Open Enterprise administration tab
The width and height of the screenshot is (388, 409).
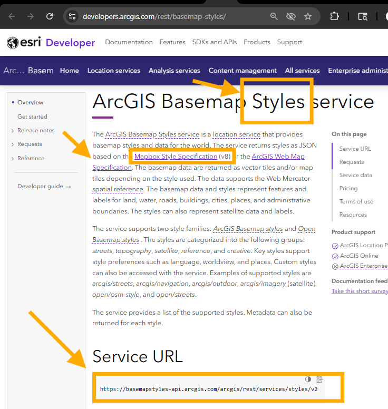click(358, 71)
